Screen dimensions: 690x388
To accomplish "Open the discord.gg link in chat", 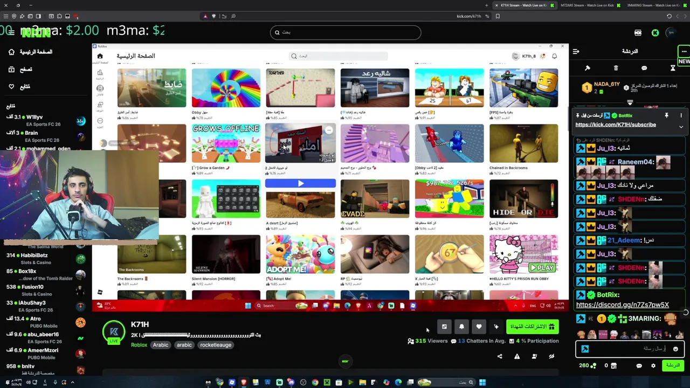I will [622, 305].
